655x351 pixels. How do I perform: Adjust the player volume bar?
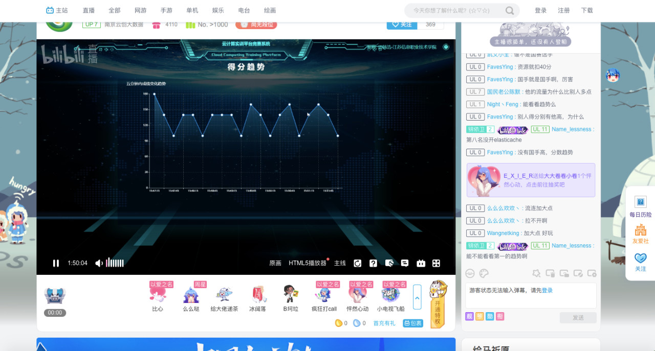point(115,263)
